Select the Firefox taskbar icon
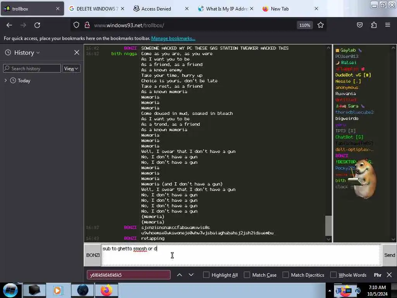397x298 pixels. 106,290
